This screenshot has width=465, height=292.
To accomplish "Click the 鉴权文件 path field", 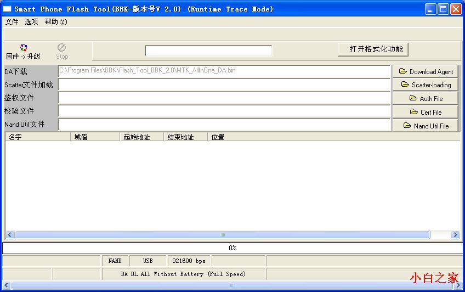I will [224, 98].
